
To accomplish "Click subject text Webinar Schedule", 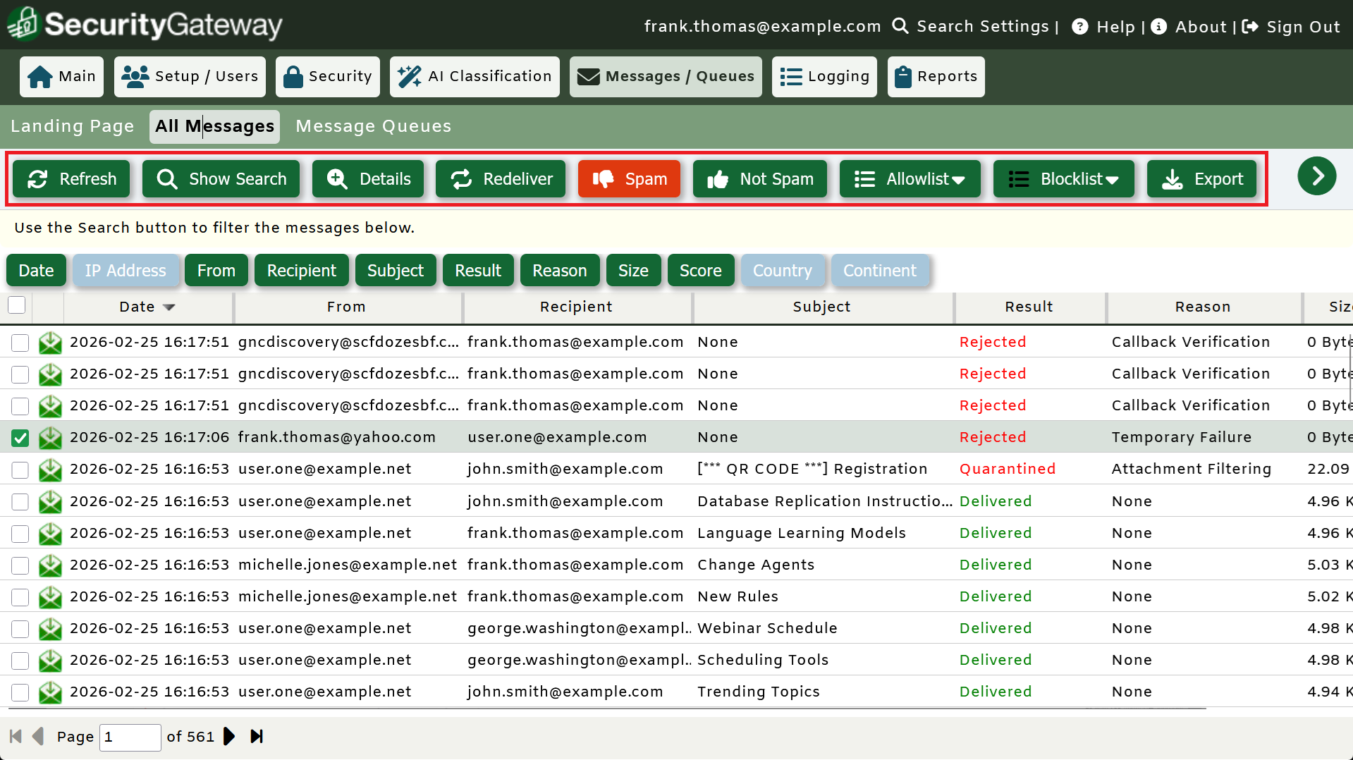I will point(767,628).
